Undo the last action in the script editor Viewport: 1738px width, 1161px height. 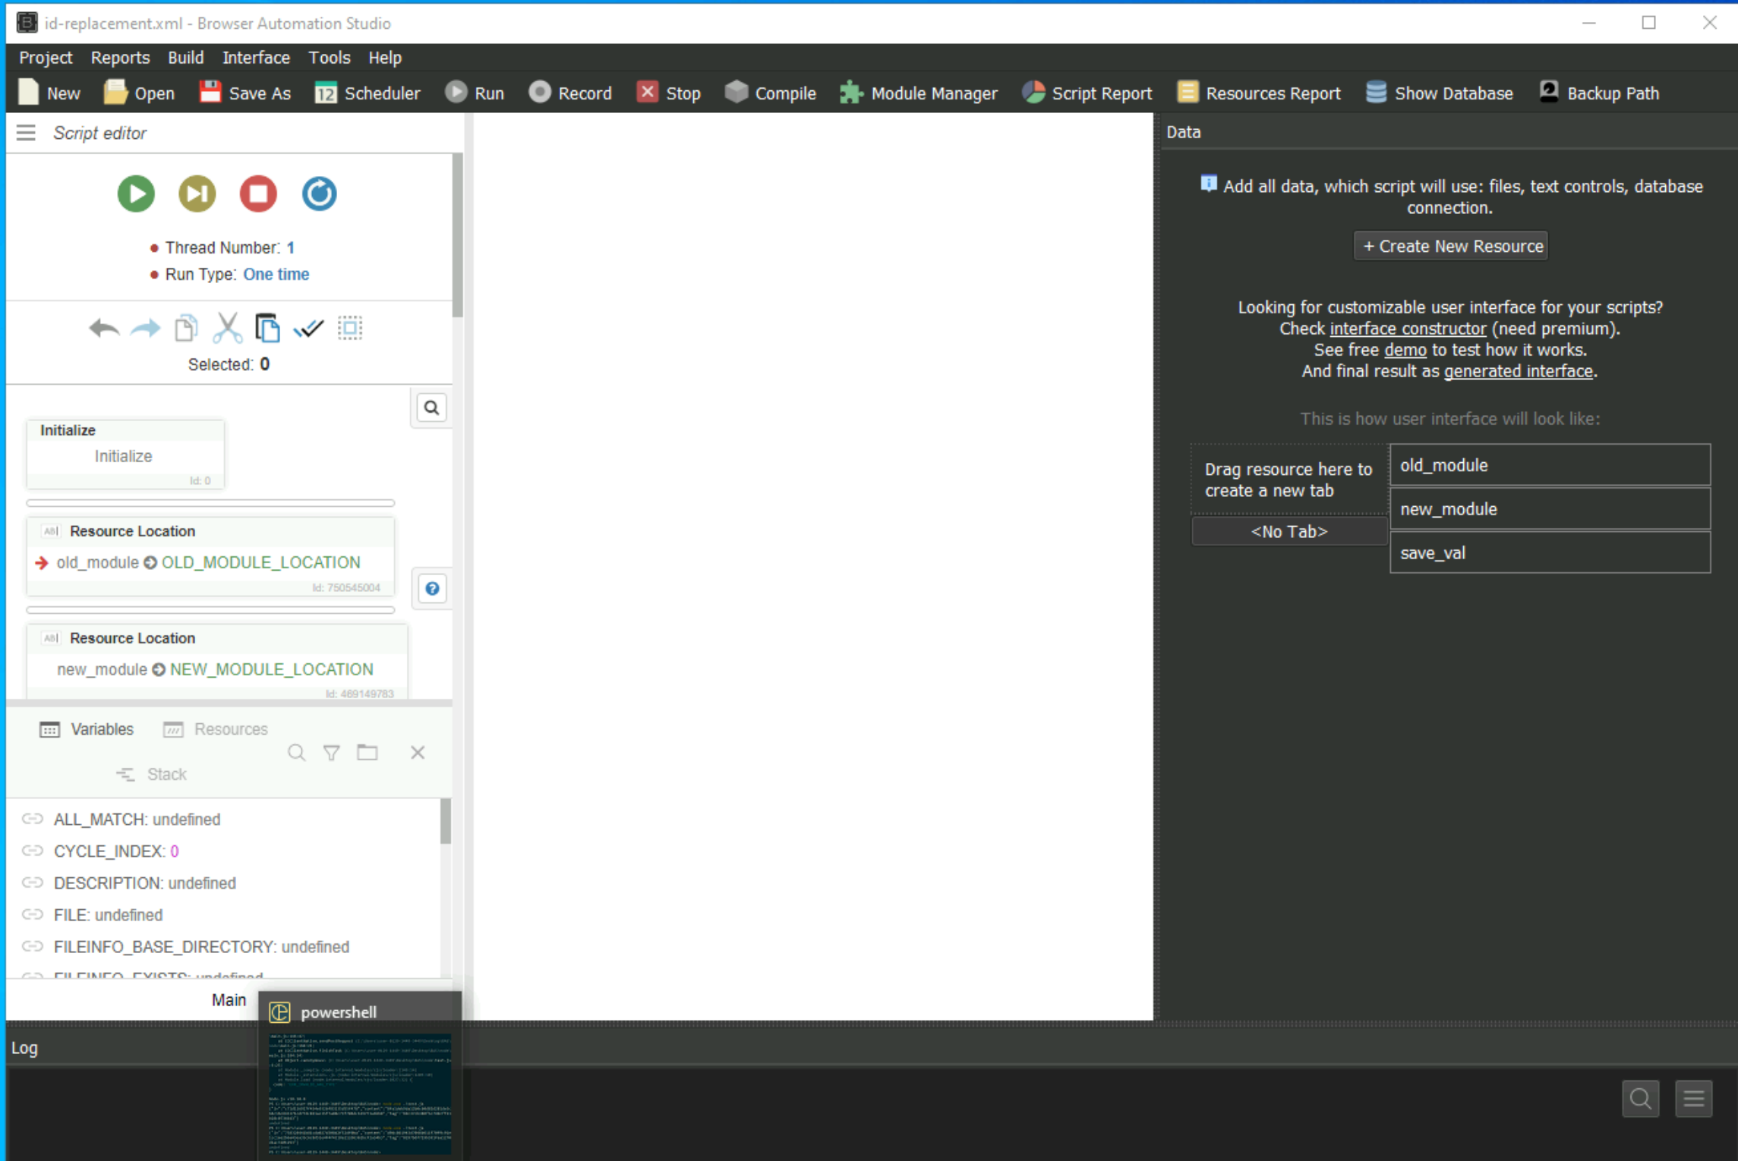click(x=104, y=327)
